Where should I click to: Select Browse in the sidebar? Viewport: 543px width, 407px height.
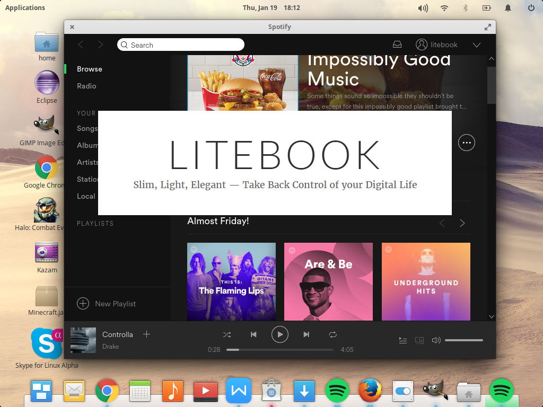tap(89, 69)
